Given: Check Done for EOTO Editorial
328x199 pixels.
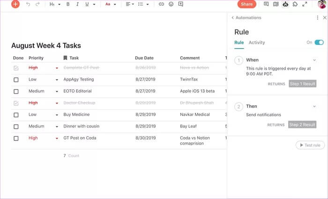Looking at the screenshot, I should pyautogui.click(x=16, y=91).
